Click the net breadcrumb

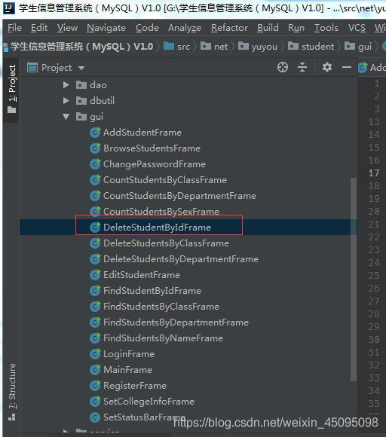[x=214, y=46]
